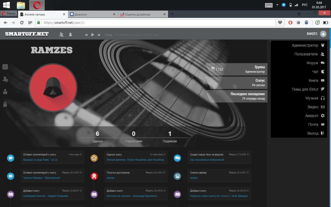331x207 pixels.
Task: Open the battery saver icon in browser toolbar
Action: click(x=326, y=23)
